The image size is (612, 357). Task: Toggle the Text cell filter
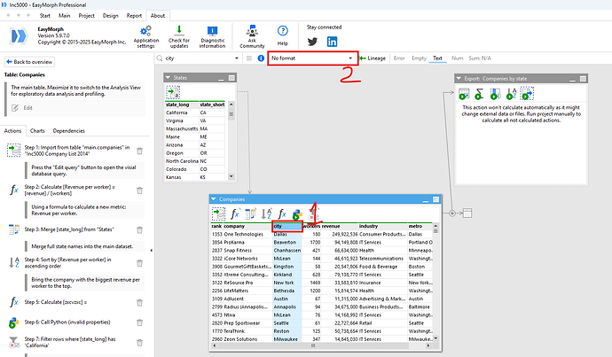[x=437, y=58]
